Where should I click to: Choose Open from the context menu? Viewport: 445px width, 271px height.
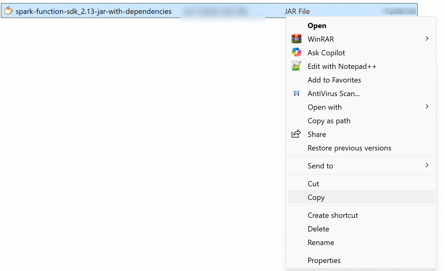361,26
